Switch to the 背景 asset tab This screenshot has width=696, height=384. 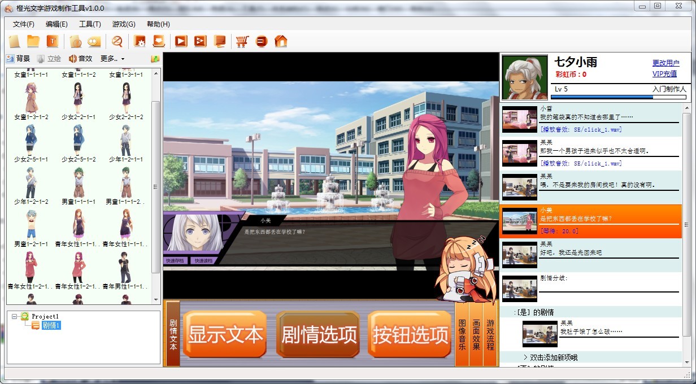click(18, 59)
